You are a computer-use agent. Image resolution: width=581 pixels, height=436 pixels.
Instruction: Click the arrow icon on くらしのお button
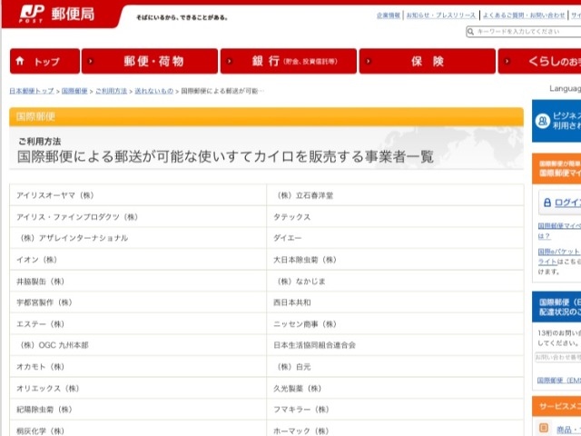coord(507,61)
